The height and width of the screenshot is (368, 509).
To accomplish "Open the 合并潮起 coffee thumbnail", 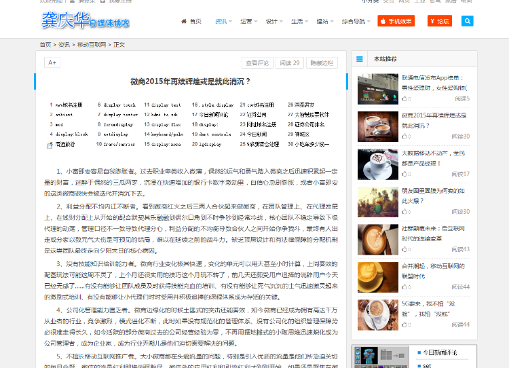I will pos(378,278).
